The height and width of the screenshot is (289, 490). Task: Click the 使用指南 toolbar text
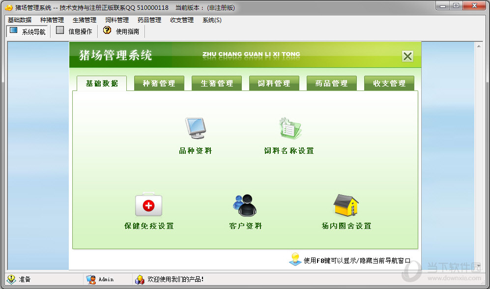pyautogui.click(x=128, y=31)
